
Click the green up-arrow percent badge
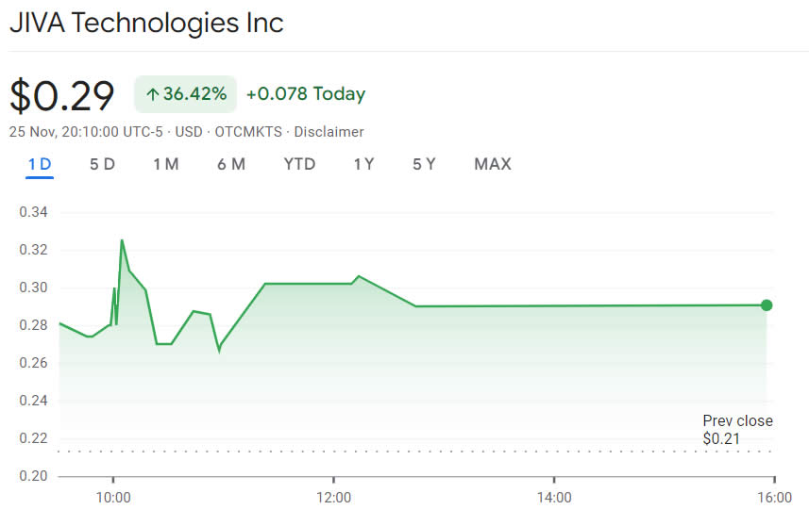(185, 93)
